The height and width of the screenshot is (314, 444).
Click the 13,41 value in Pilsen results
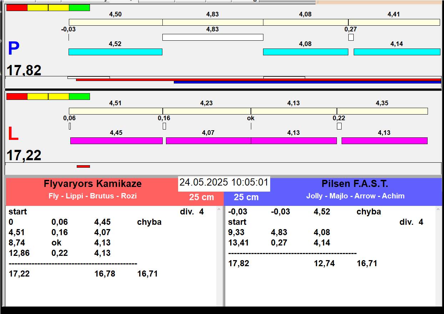coord(238,243)
